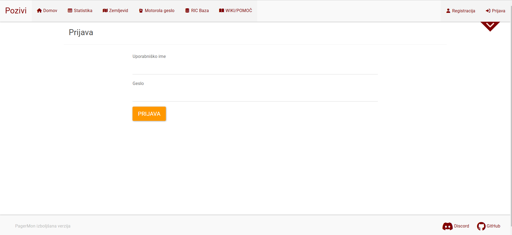
Task: Click the house icon next to Domov
Action: [x=39, y=10]
